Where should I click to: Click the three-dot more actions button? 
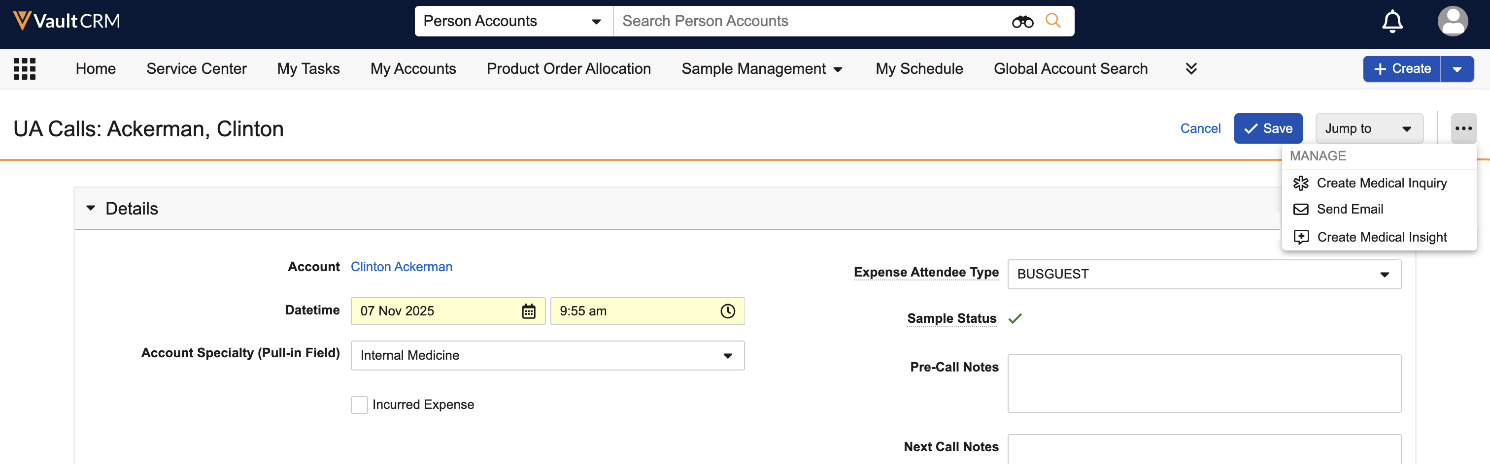click(x=1463, y=128)
